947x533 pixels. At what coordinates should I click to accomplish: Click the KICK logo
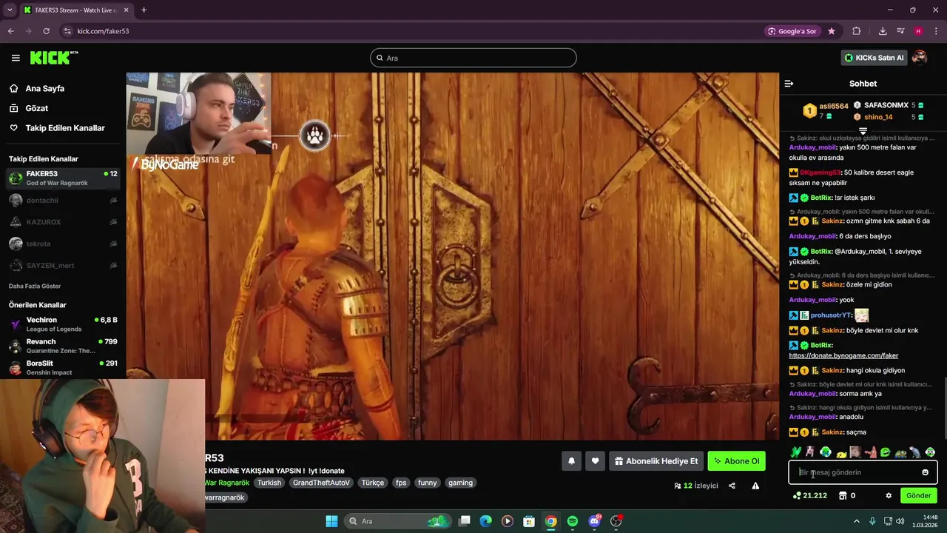coord(53,58)
